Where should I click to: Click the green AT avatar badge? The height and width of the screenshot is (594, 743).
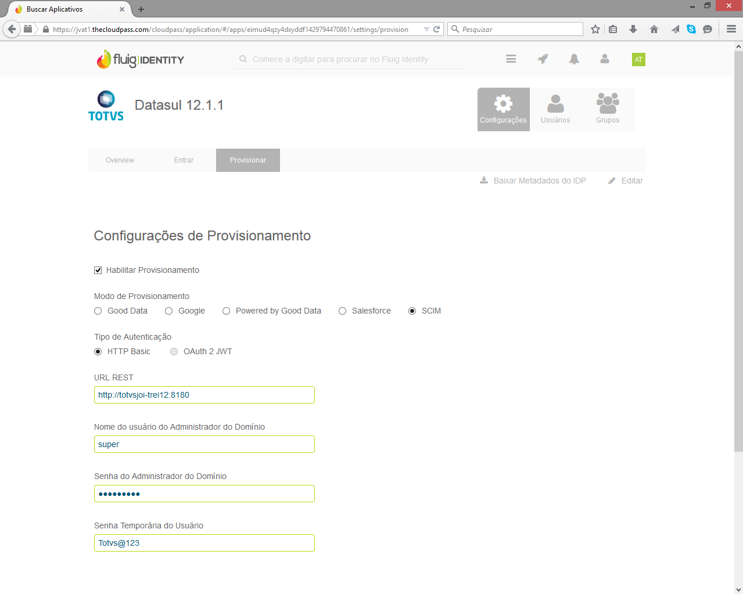(638, 59)
